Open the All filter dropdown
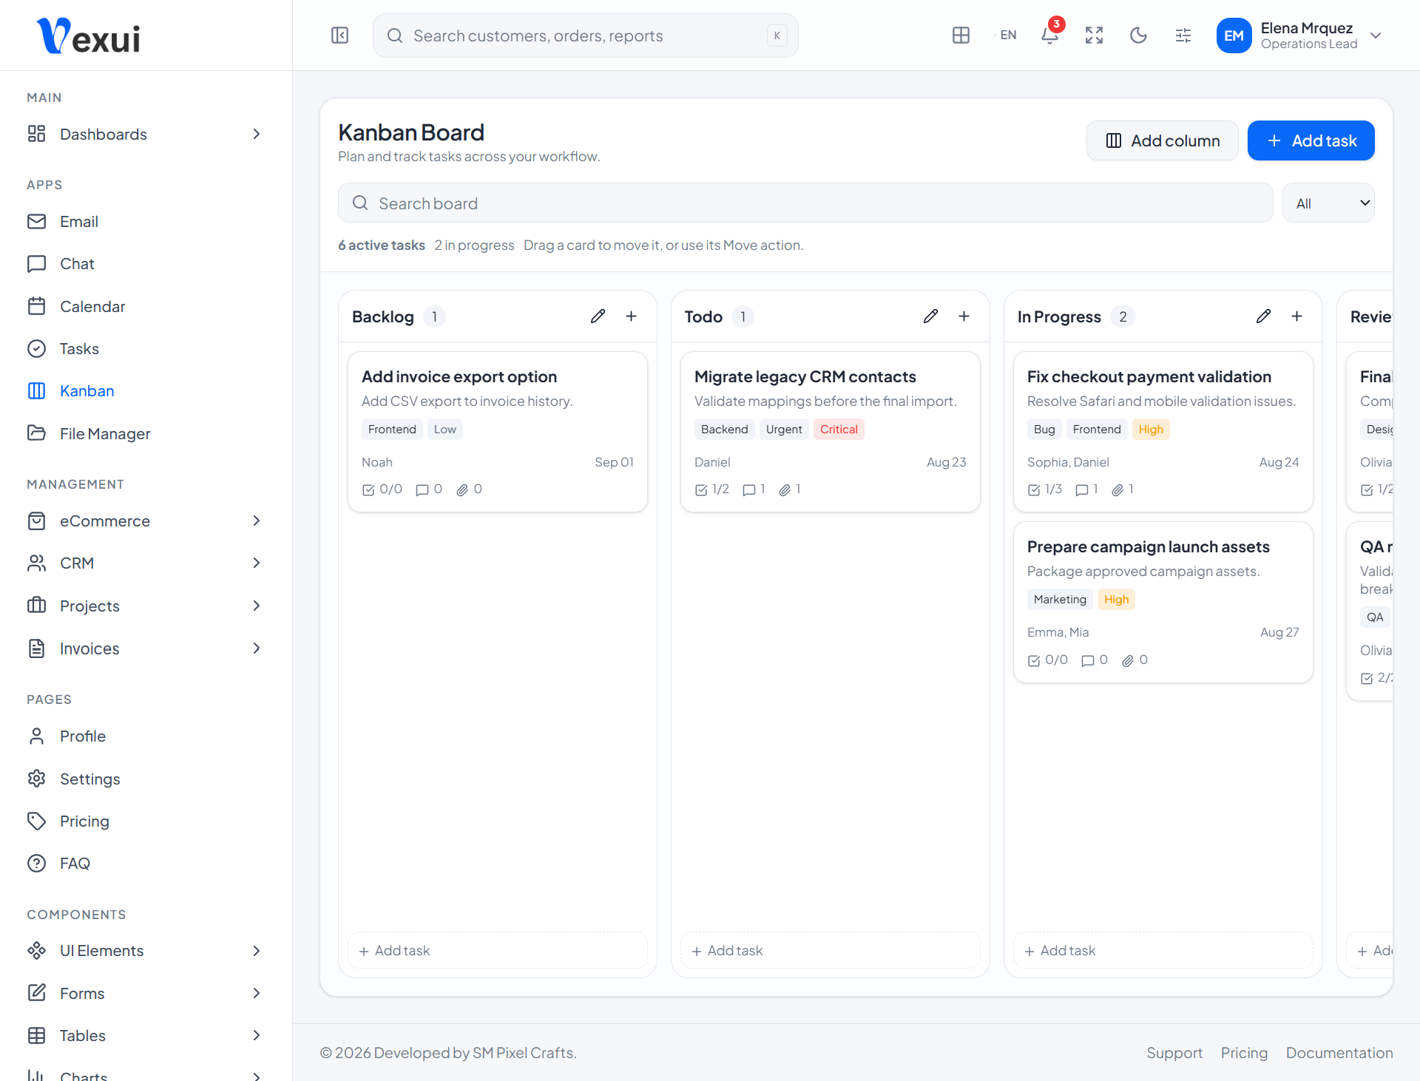 click(x=1328, y=203)
